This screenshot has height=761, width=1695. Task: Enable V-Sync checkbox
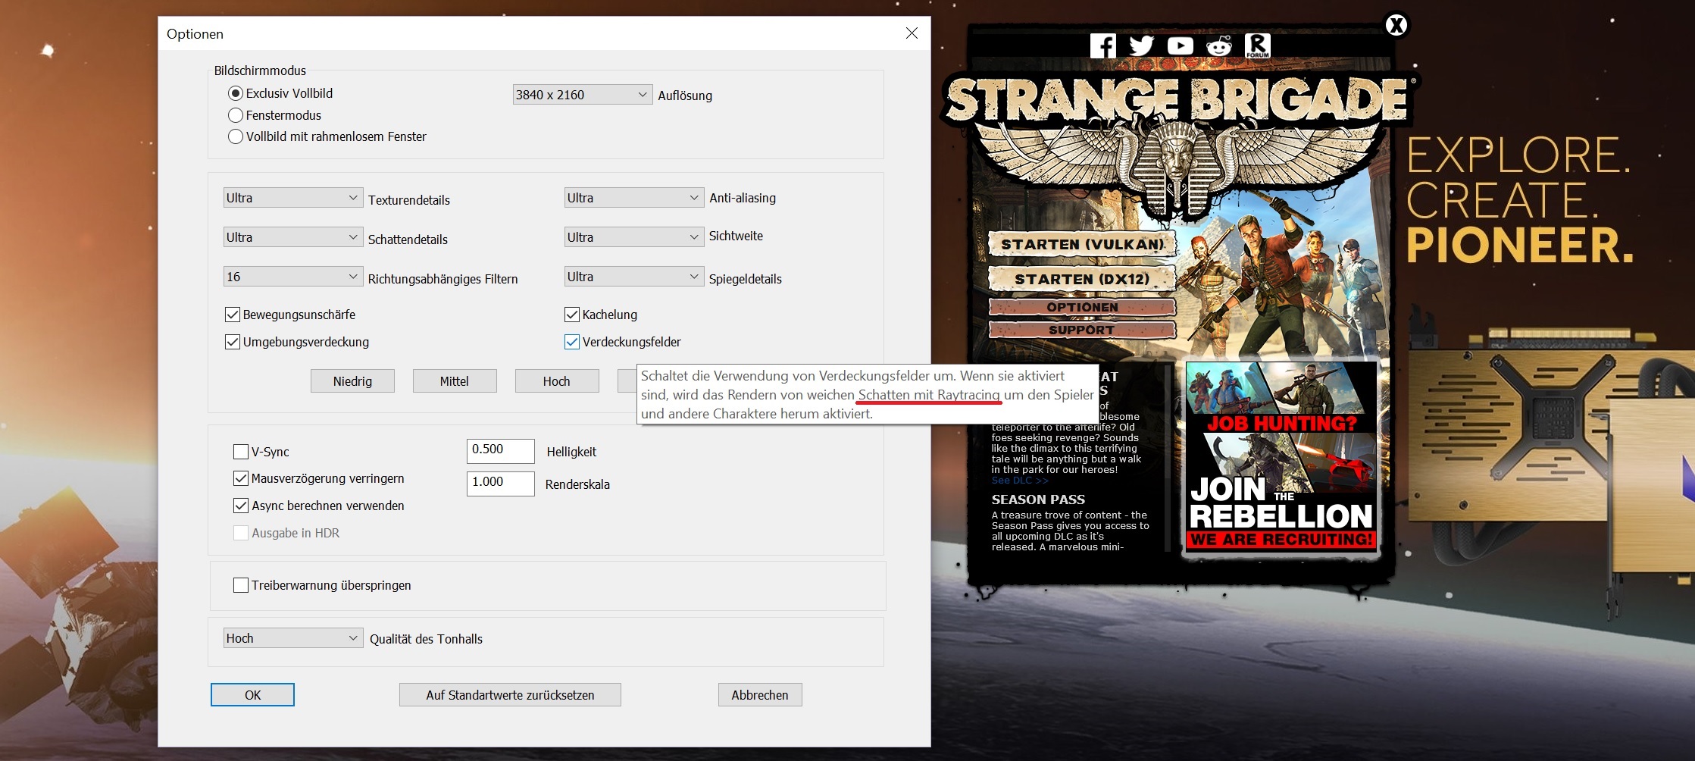coord(241,452)
